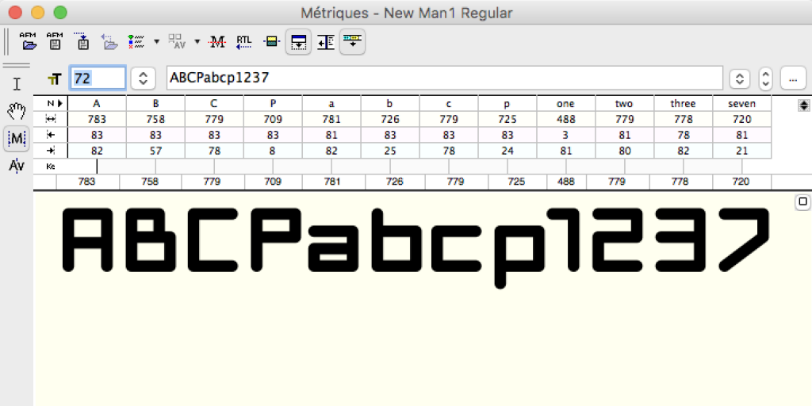Select the 'seven' glyph column header

coord(741,104)
